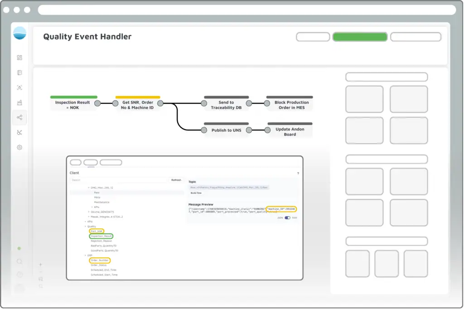The width and height of the screenshot is (464, 309).
Task: Click the Refresh button
Action: (176, 180)
